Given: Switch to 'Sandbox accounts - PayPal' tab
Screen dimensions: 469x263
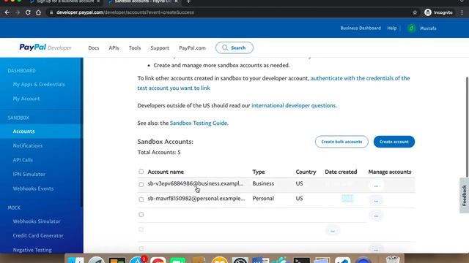Looking at the screenshot, I should (141, 1).
